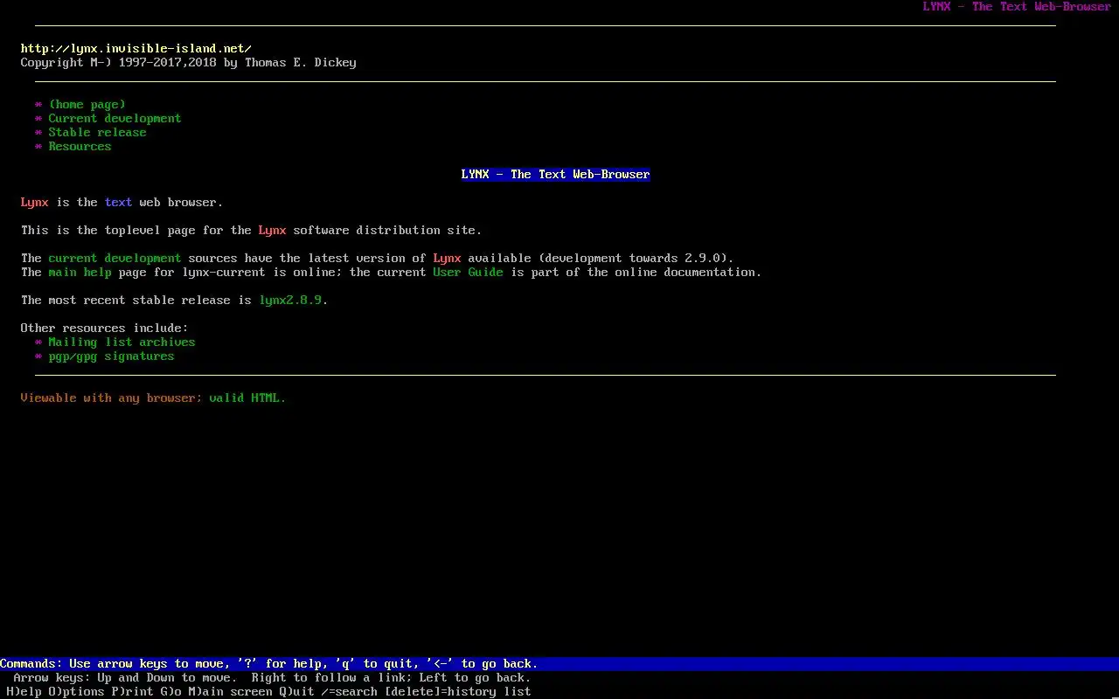Click the lynx.invisible-island.net URL text
The image size is (1119, 699).
click(x=136, y=49)
